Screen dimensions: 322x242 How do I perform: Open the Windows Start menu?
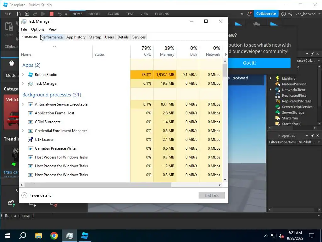(8, 236)
